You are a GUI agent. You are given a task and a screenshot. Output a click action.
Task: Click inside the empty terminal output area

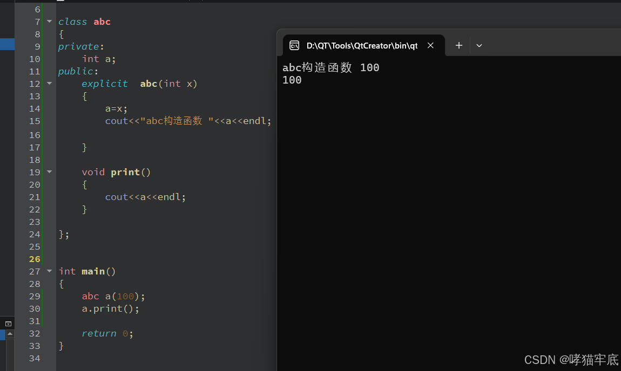(448, 216)
